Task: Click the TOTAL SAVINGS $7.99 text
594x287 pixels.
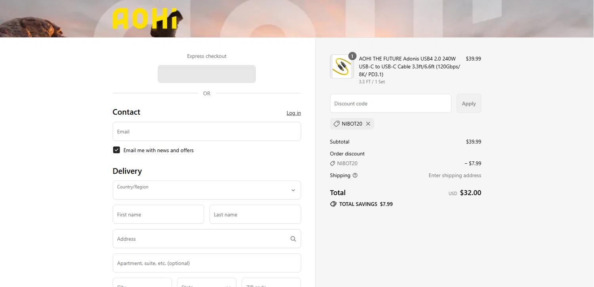Action: pos(366,204)
